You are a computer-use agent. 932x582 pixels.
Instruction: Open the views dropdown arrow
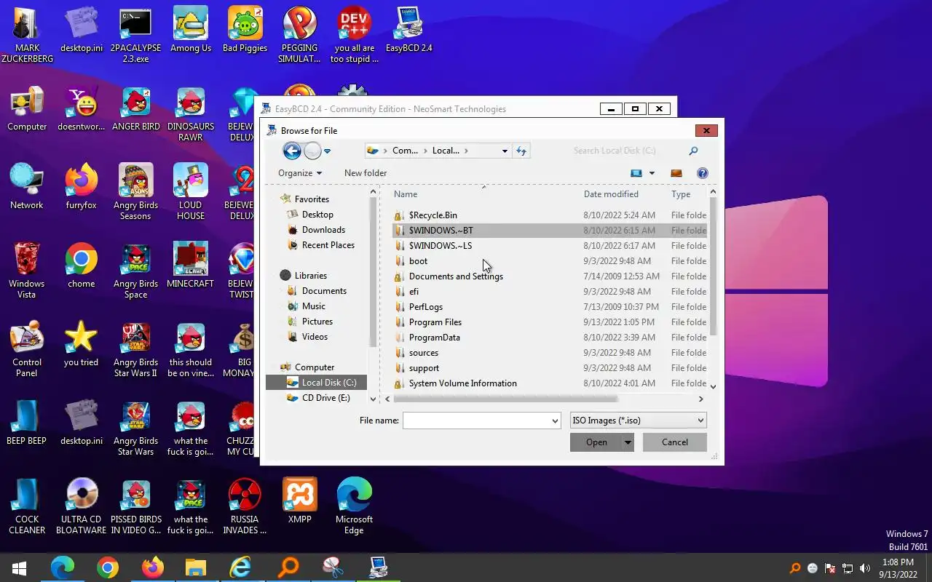[652, 173]
